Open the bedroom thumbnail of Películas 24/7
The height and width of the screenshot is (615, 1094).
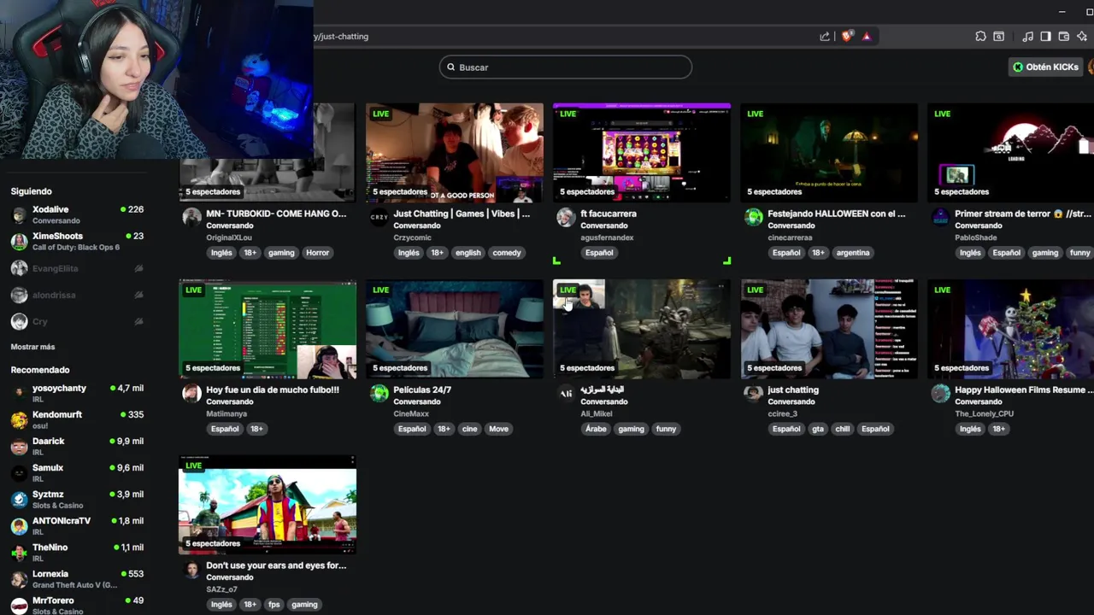[x=455, y=329]
